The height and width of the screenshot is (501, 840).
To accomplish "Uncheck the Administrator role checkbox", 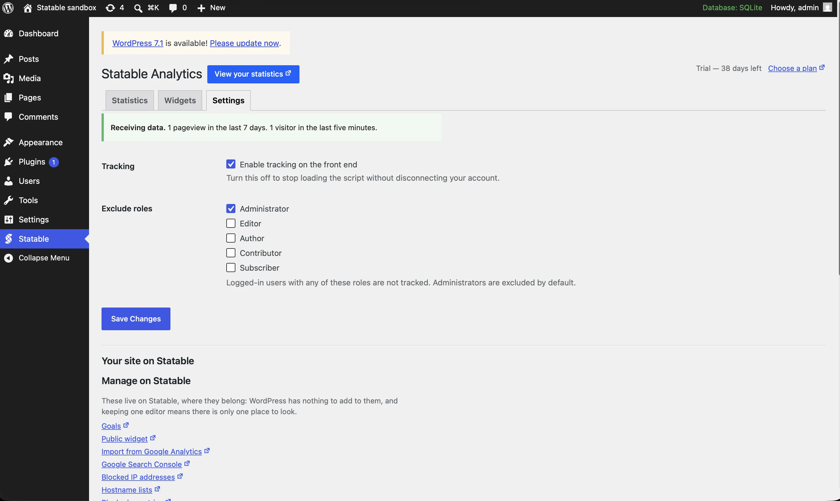I will [x=231, y=209].
